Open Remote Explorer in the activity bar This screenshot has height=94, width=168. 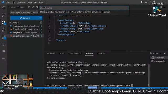3,44
